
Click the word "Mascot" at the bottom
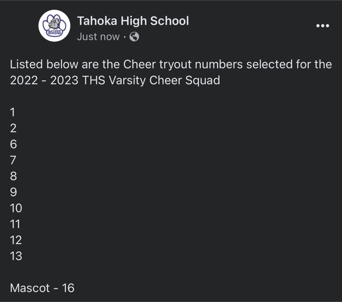[30, 288]
